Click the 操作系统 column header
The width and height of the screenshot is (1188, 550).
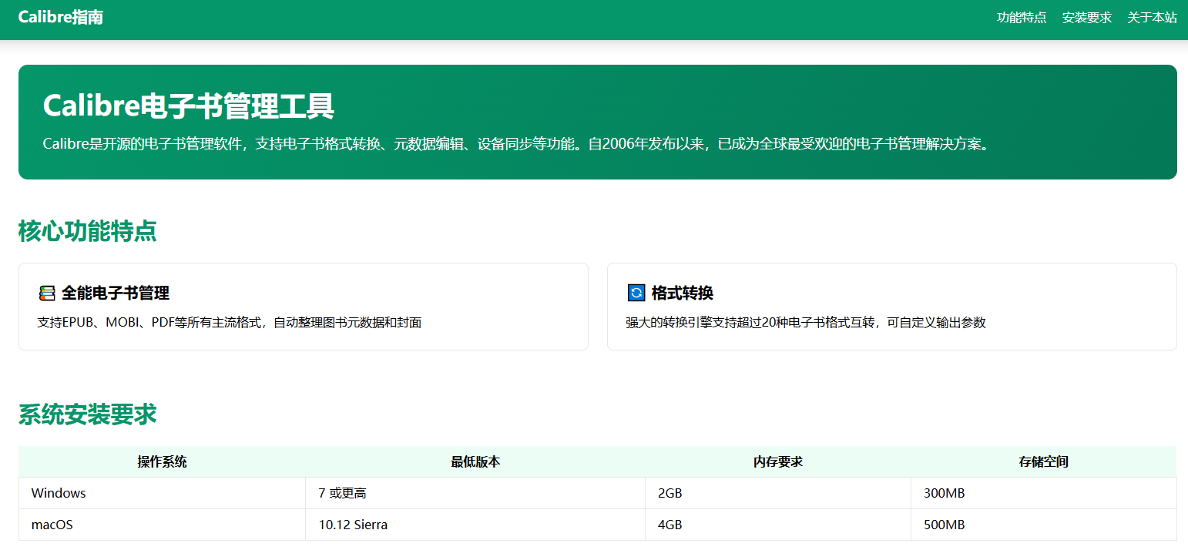pyautogui.click(x=163, y=462)
